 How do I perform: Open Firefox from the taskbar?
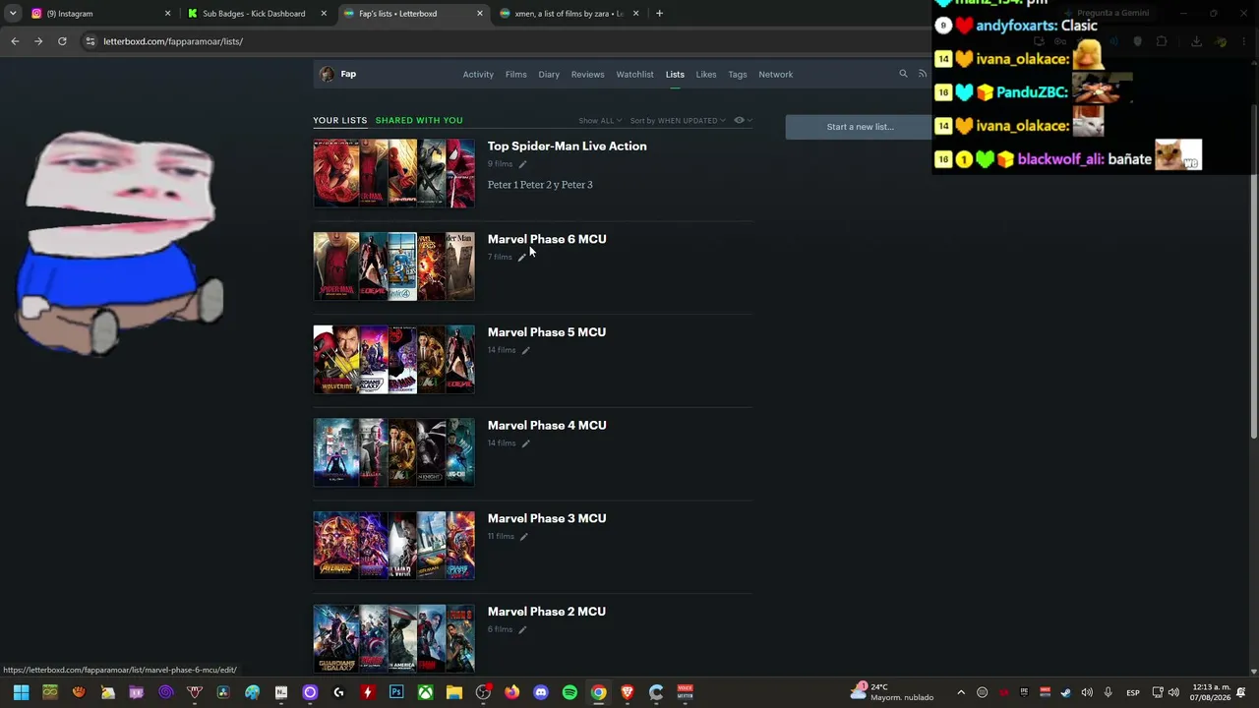511,692
